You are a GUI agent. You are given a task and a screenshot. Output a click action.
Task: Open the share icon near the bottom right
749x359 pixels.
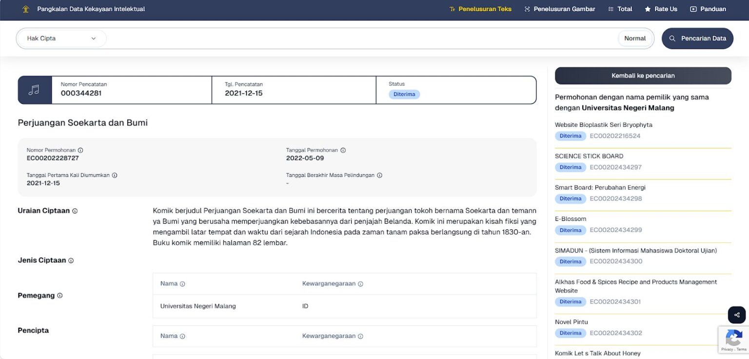[x=736, y=315]
